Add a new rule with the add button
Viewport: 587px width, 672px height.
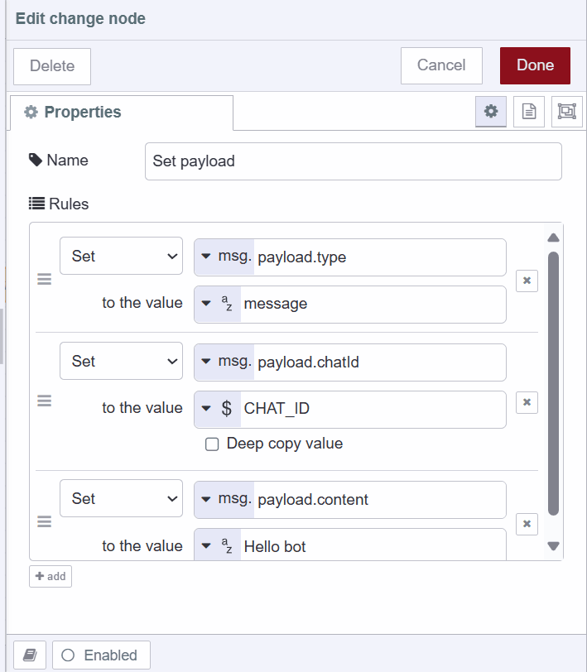pyautogui.click(x=50, y=576)
